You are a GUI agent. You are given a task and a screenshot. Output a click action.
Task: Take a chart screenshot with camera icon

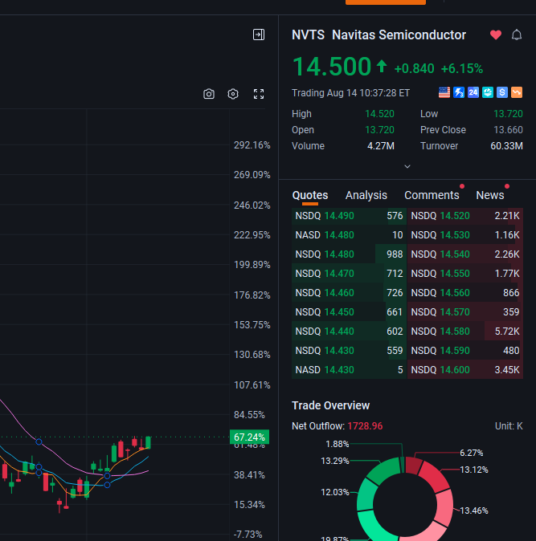pyautogui.click(x=209, y=94)
